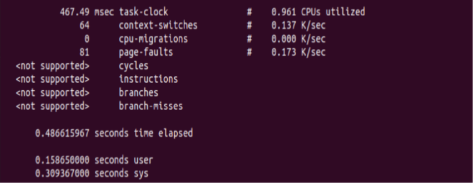
Task: Select the branches event text
Action: (x=138, y=92)
